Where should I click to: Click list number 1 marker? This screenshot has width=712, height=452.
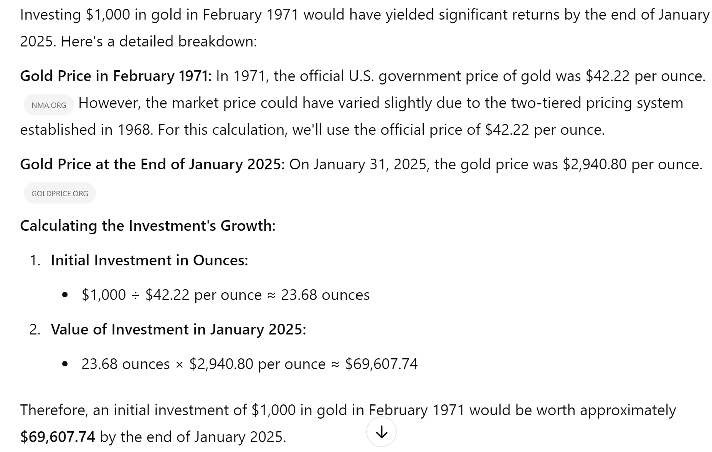(35, 260)
